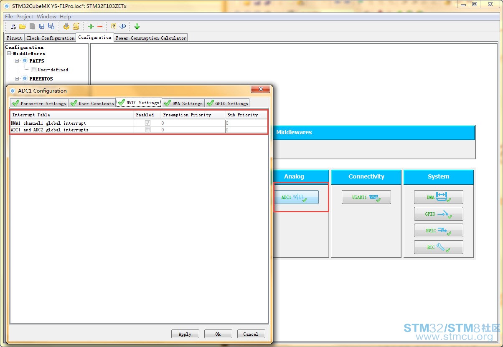Enable ADC1 and ADC2 global interrupts checkbox
Screen dimensions: 503x347
coord(147,130)
